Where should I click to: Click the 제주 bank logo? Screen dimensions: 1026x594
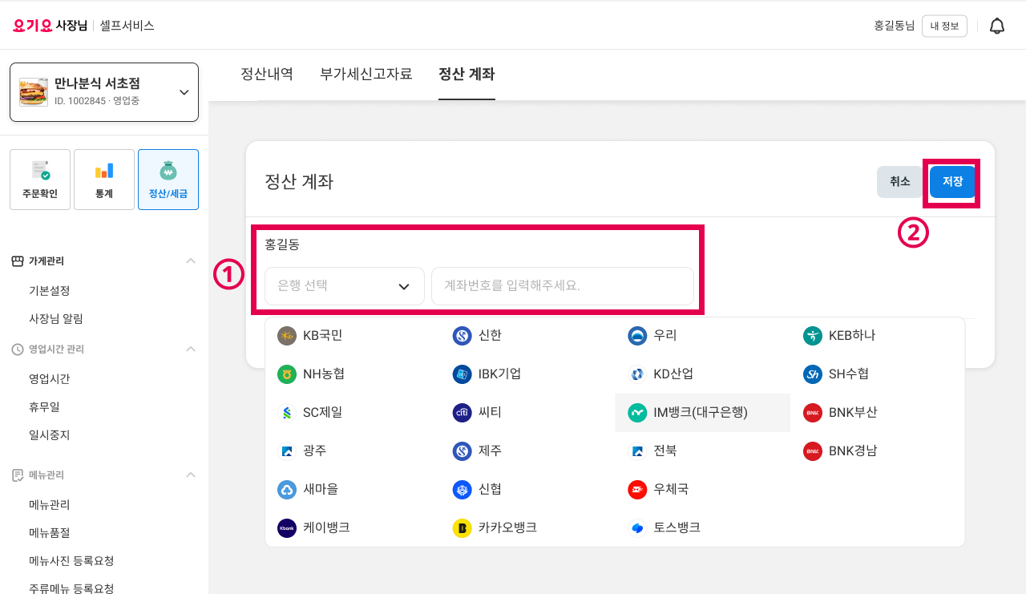[462, 451]
